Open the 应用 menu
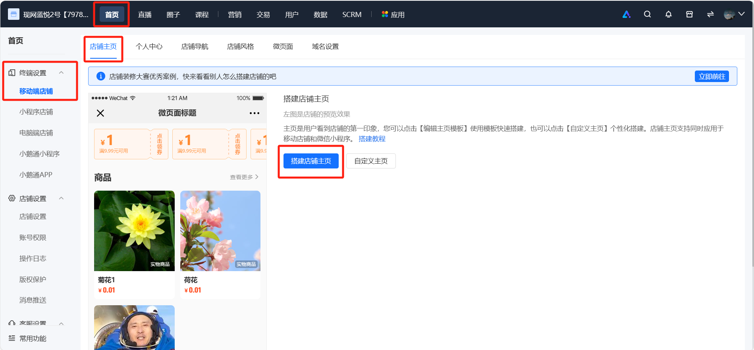The height and width of the screenshot is (350, 754). click(x=393, y=15)
